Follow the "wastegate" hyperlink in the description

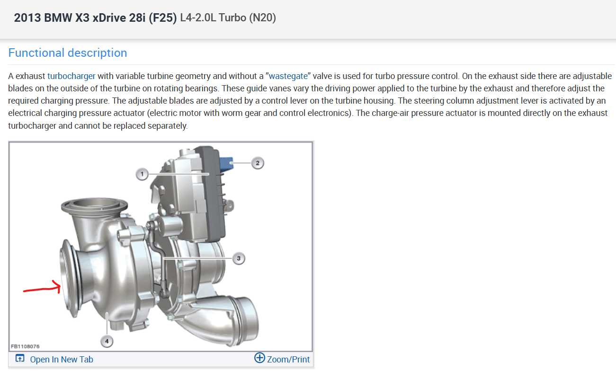[x=288, y=76]
